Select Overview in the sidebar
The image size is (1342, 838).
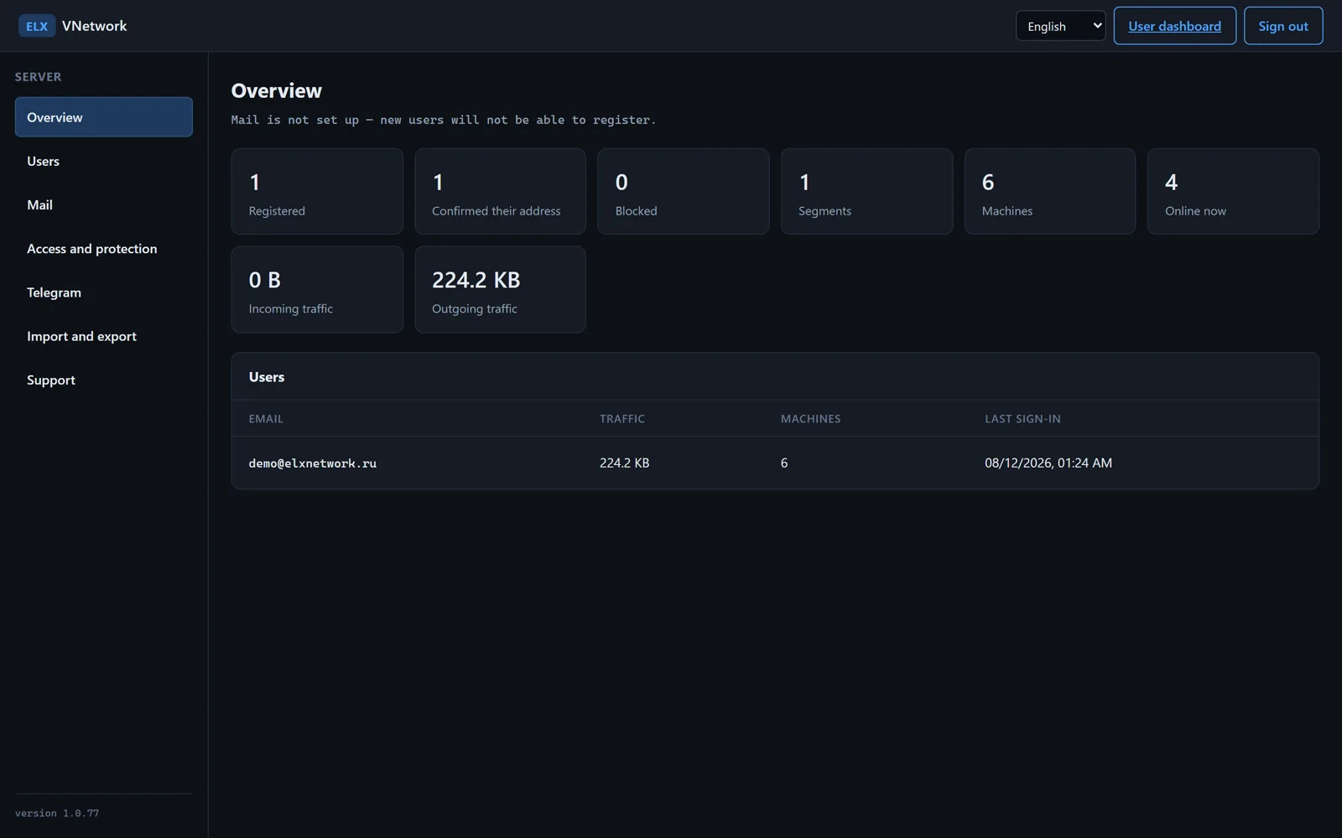(104, 117)
